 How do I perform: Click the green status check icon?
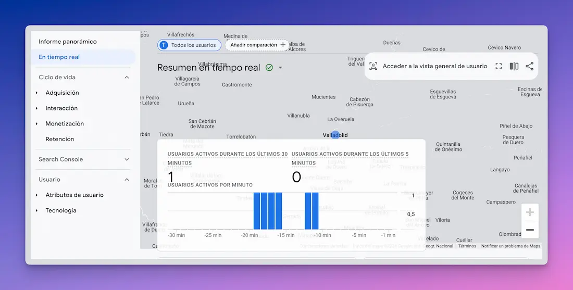coord(269,68)
